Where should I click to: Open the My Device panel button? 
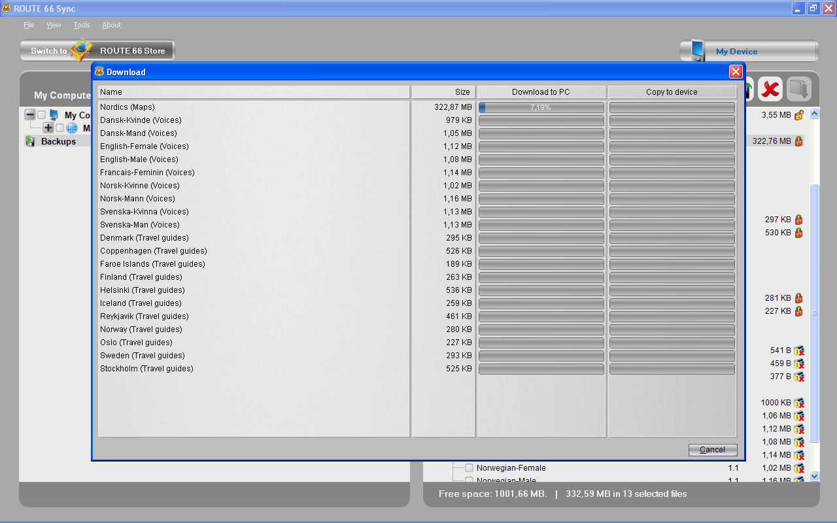(749, 51)
